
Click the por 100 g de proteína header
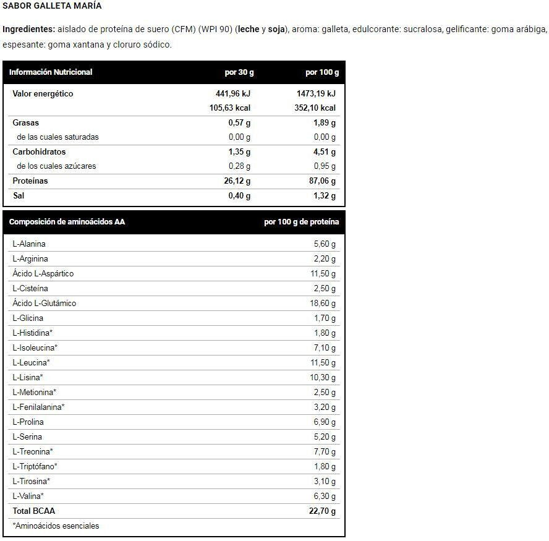(302, 221)
